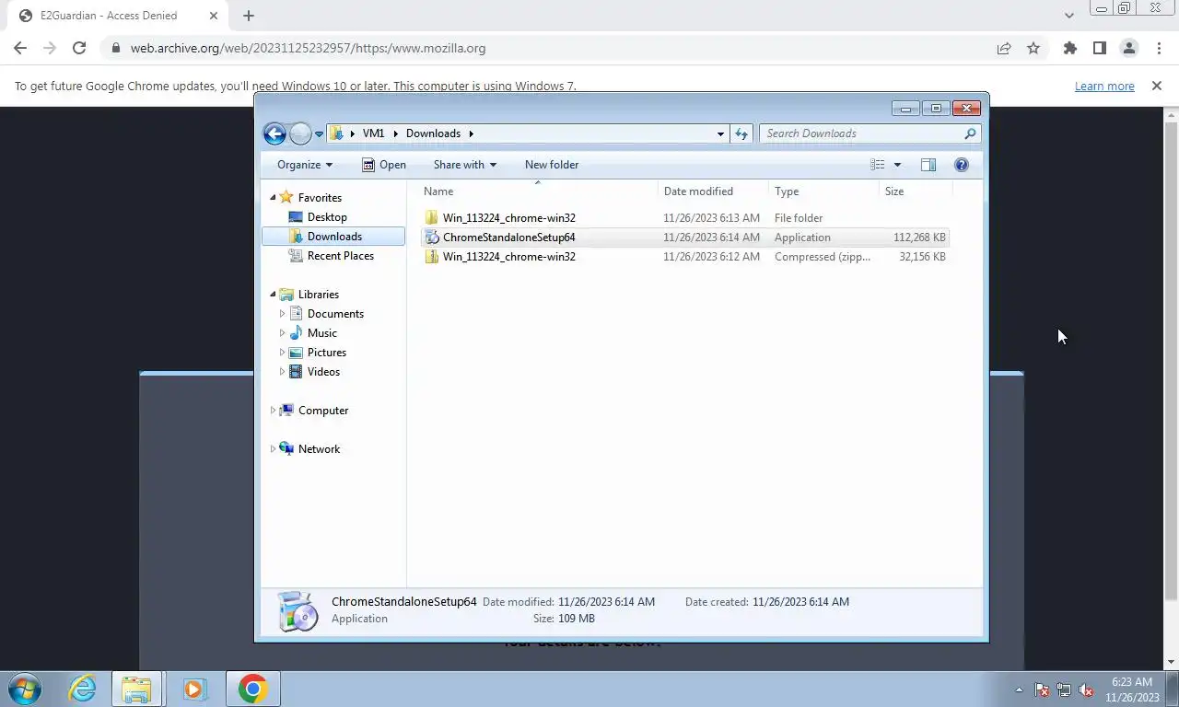
Task: Open Chrome three-dot menu
Action: tap(1159, 48)
